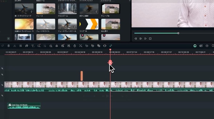Screen dimensions: 214x119
Task: Click the camera-plus icon at toolbar right
Action: [x=201, y=46]
